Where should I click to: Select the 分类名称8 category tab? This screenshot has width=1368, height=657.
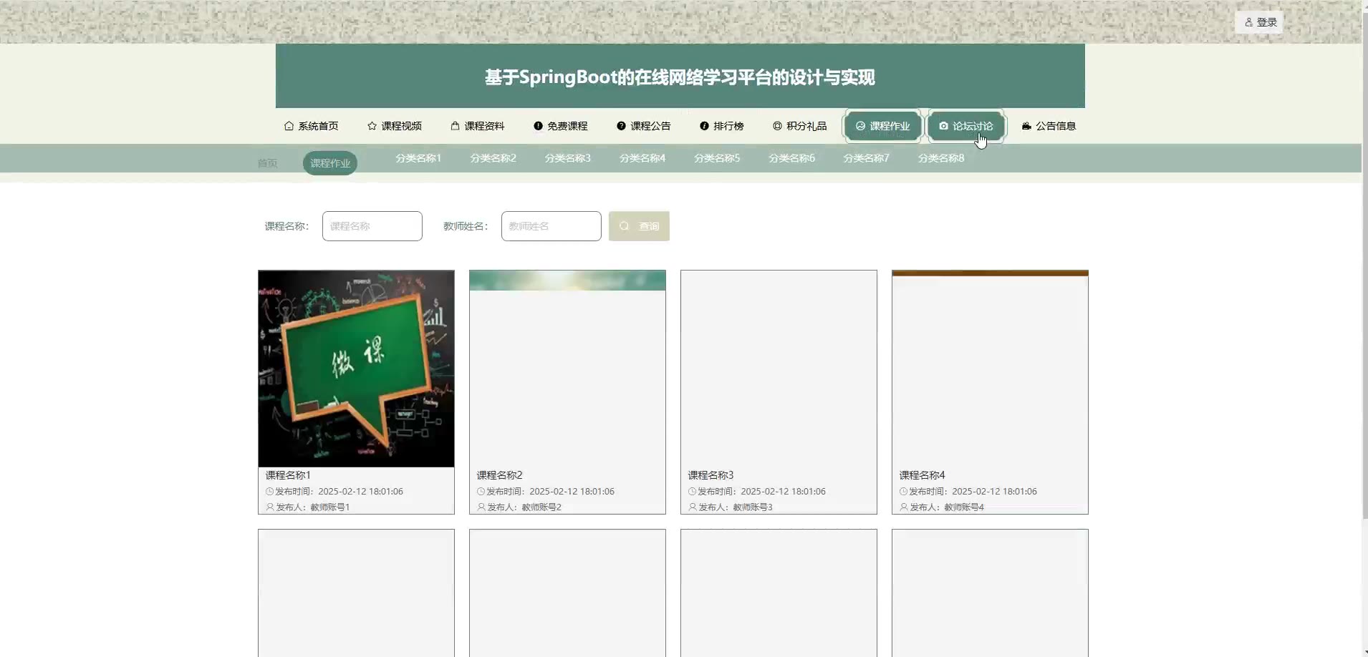pos(941,158)
